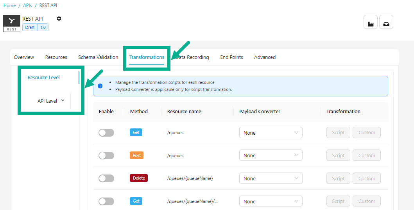This screenshot has width=414, height=210.
Task: Click the Draft status badge
Action: tap(30, 27)
